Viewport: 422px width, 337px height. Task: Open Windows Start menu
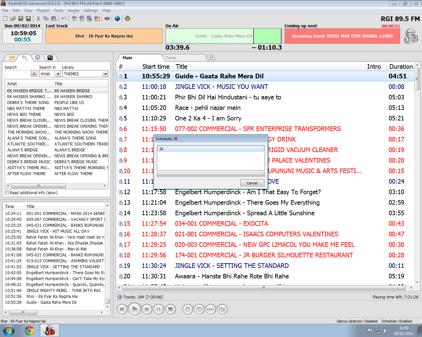(8, 330)
